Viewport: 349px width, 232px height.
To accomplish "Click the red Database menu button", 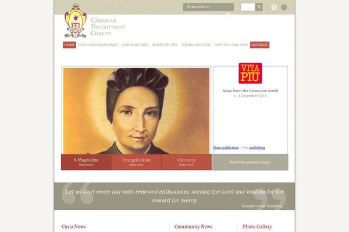I will click(259, 45).
